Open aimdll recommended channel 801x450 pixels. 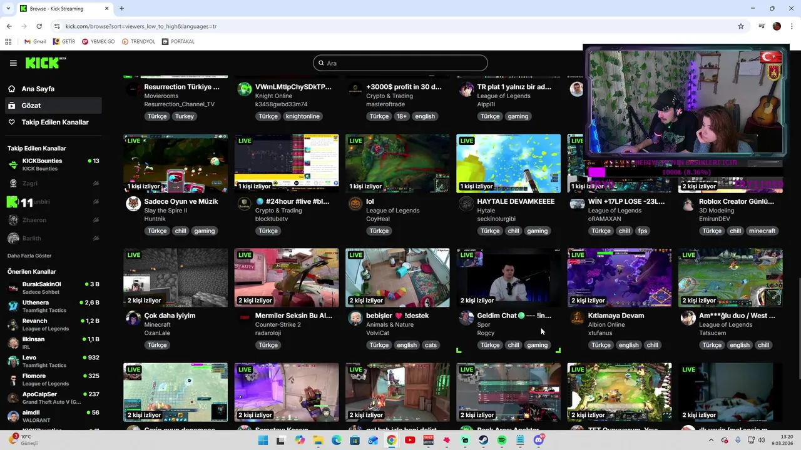[53, 416]
